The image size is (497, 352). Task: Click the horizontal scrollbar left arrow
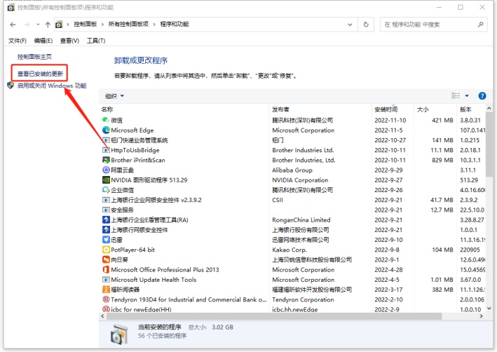[x=102, y=316]
